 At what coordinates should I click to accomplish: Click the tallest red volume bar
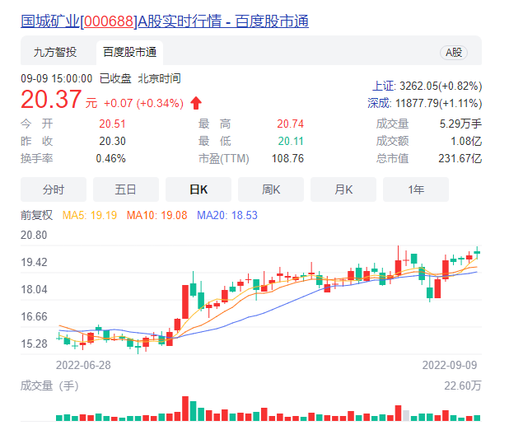[185, 409]
